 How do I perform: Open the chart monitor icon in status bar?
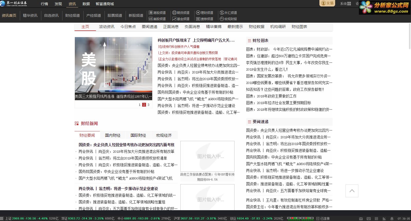coord(377,219)
